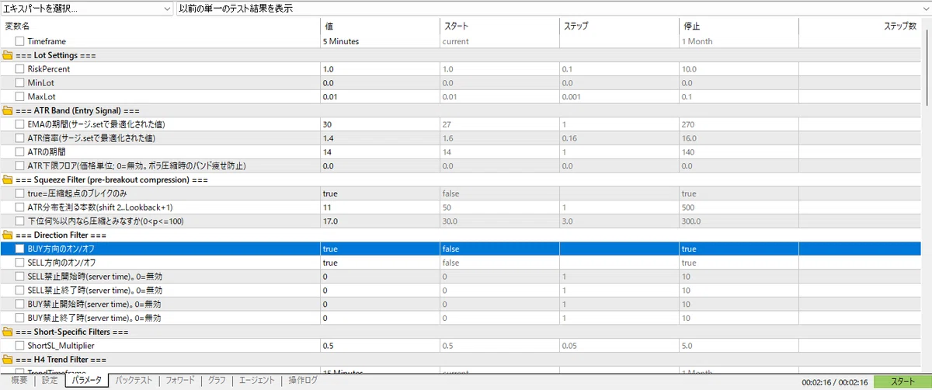The height and width of the screenshot is (390, 932).
Task: Show the グラフ tab
Action: pos(217,381)
